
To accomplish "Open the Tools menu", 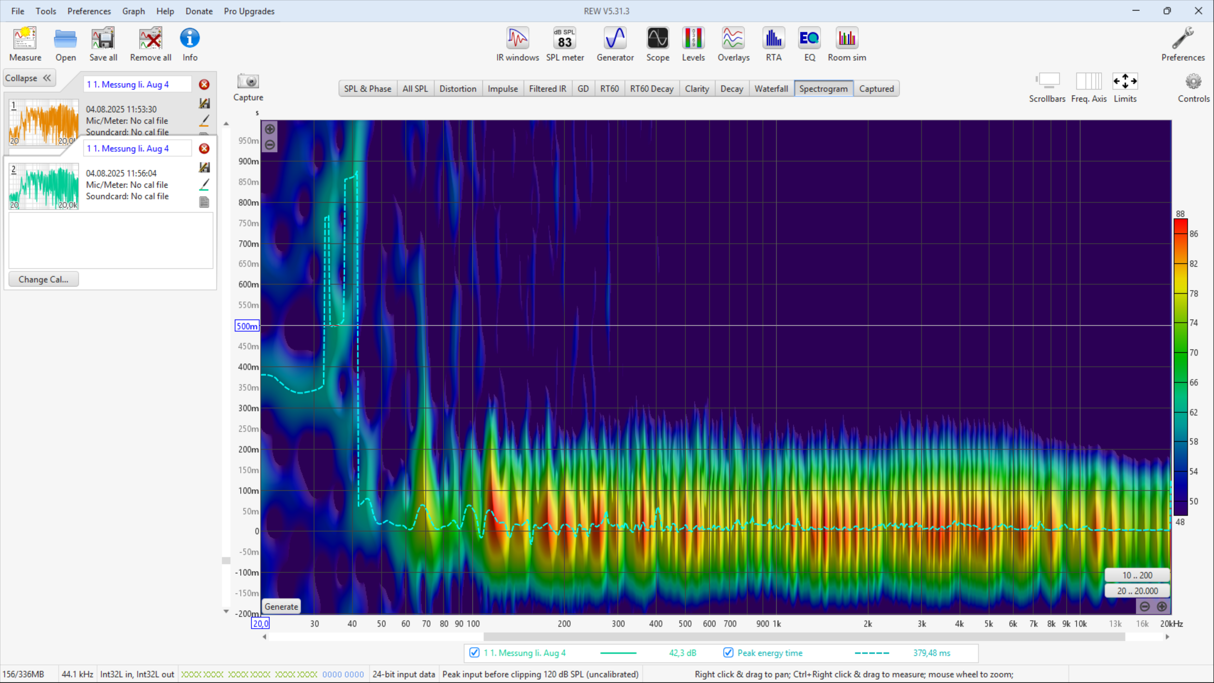I will point(46,11).
